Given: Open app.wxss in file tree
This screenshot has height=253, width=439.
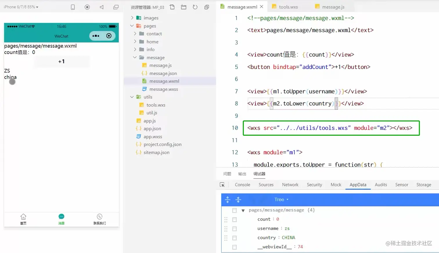Looking at the screenshot, I should click(153, 137).
